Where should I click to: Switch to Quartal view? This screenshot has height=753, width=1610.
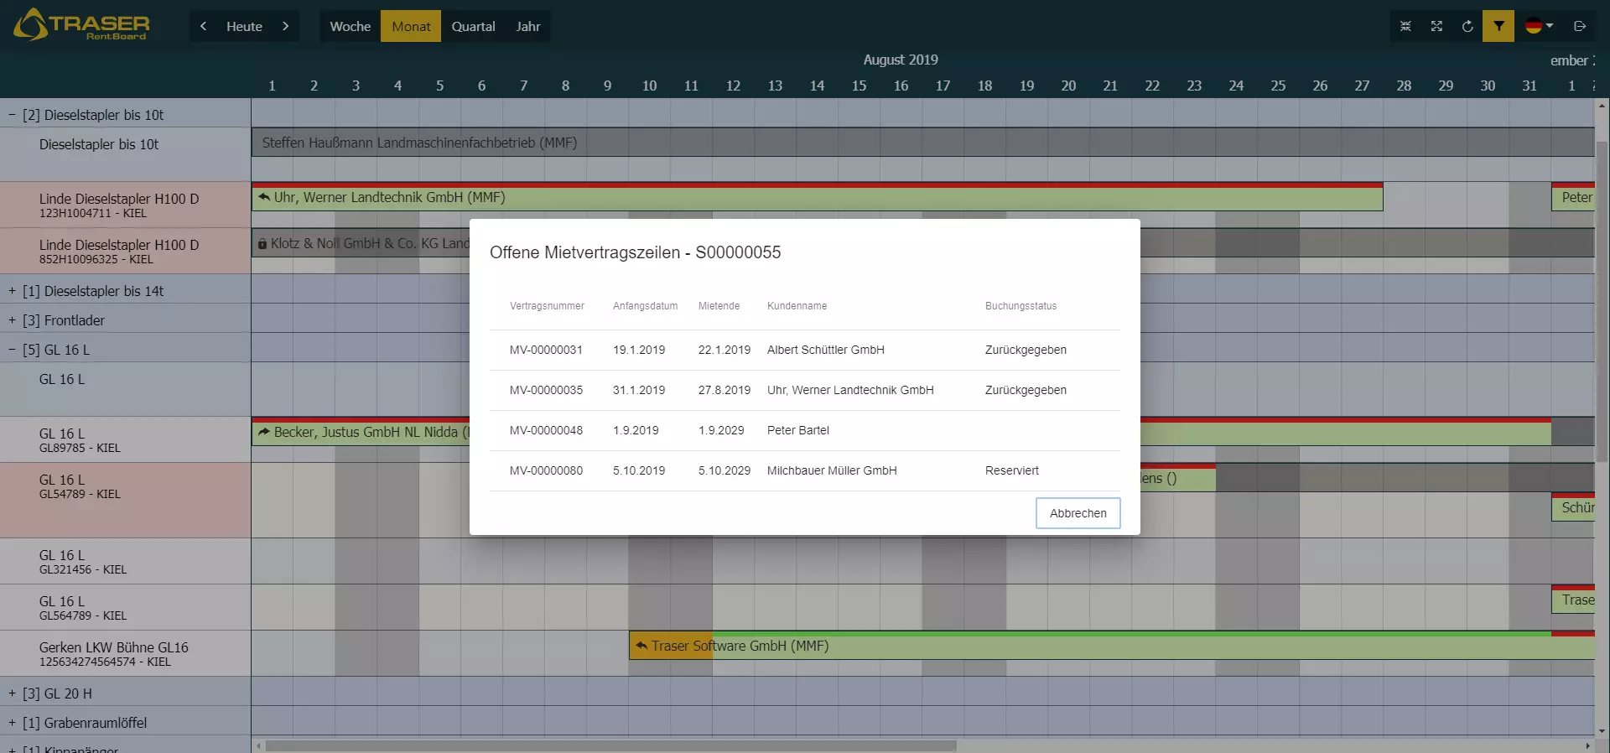pyautogui.click(x=473, y=26)
